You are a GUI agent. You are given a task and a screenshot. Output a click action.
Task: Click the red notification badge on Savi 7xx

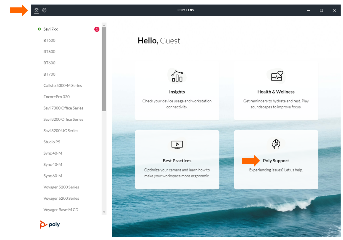(97, 29)
